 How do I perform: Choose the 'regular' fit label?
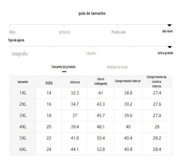pos(91,53)
